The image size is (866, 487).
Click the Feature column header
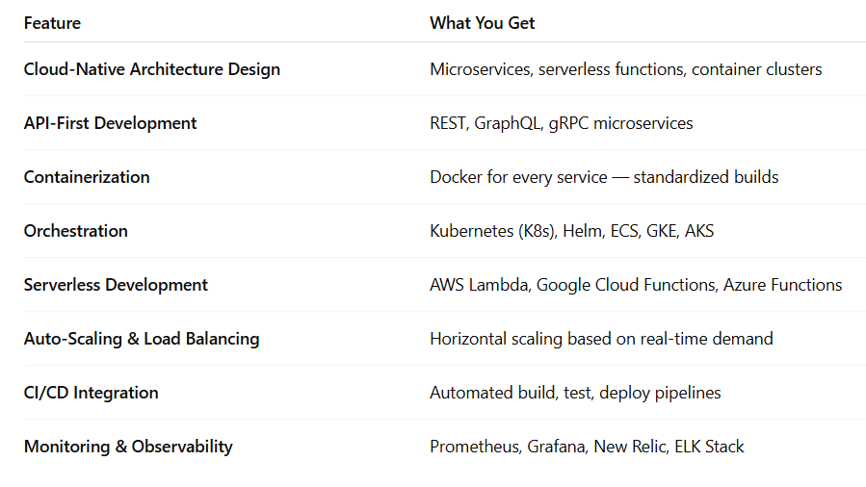tap(52, 23)
